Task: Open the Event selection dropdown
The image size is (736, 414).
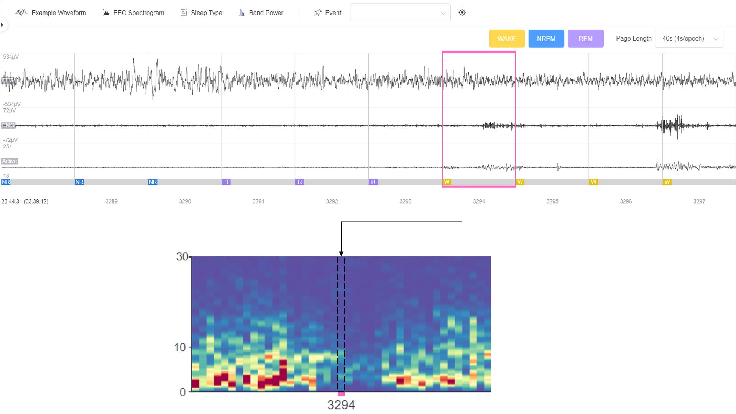Action: [400, 13]
